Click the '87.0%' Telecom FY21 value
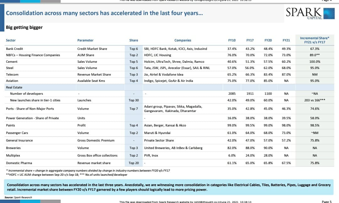Viewport: 339px width, 203px height. tap(286, 74)
